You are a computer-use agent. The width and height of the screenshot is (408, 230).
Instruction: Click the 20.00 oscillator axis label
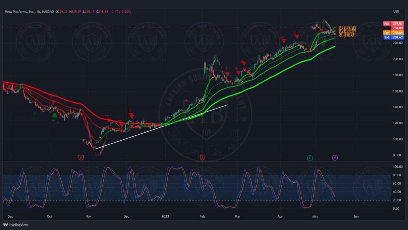(x=397, y=200)
